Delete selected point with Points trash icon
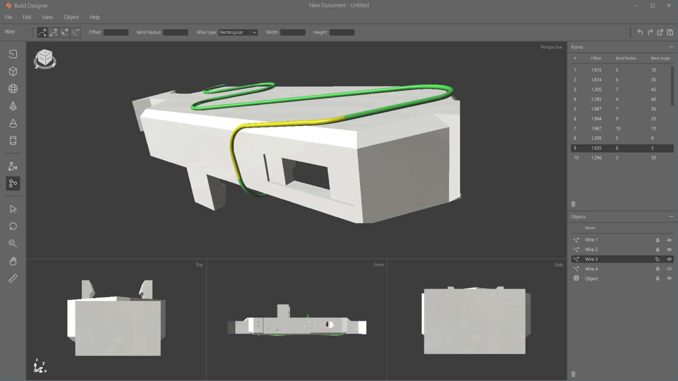This screenshot has width=678, height=381. pos(573,204)
